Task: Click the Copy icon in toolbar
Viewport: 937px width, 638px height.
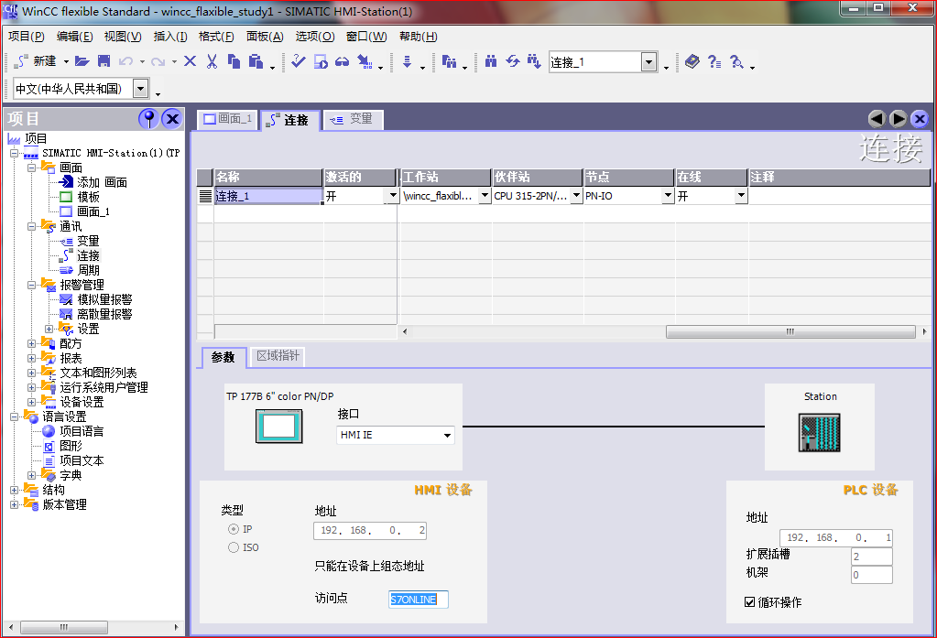Action: pos(234,61)
